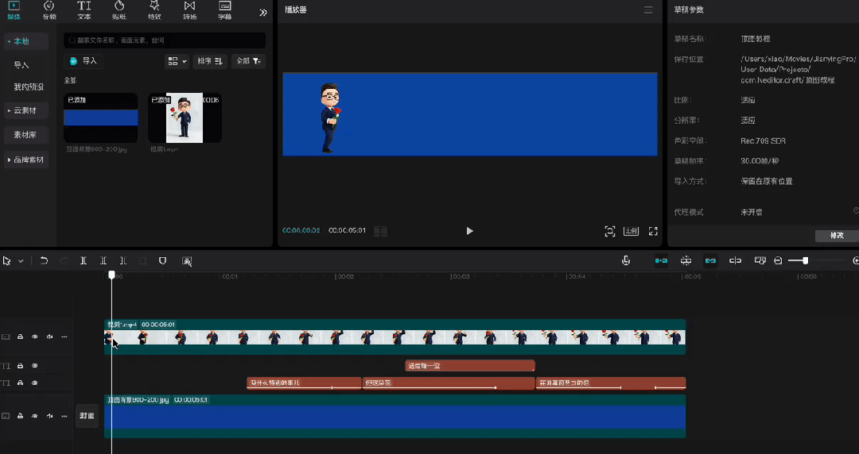Click the undo arrow in timeline toolbar
Image resolution: width=859 pixels, height=454 pixels.
coord(44,260)
